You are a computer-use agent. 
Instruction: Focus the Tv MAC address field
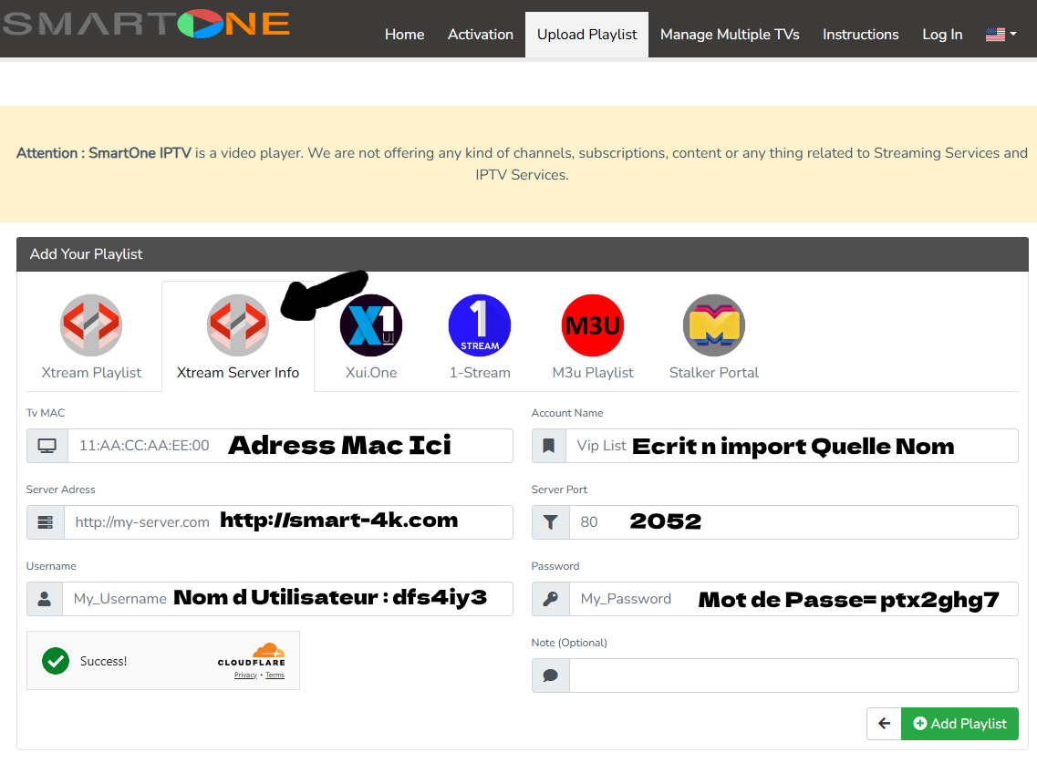click(x=290, y=446)
